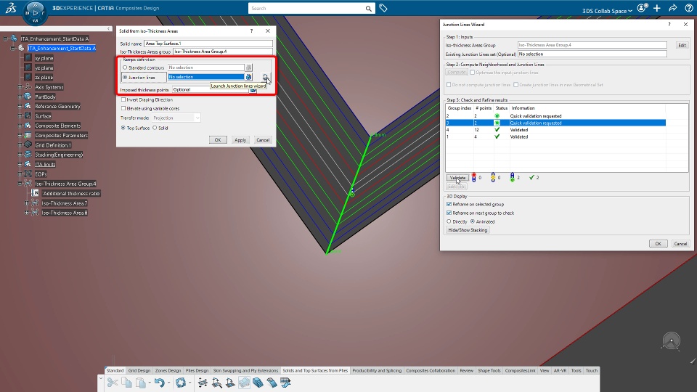Screen dimensions: 697x392
Task: Click the selection icon beside Standard contours field
Action: [x=248, y=68]
